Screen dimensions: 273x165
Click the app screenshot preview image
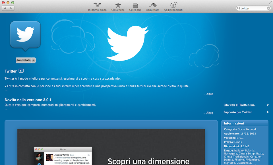coord(111,147)
